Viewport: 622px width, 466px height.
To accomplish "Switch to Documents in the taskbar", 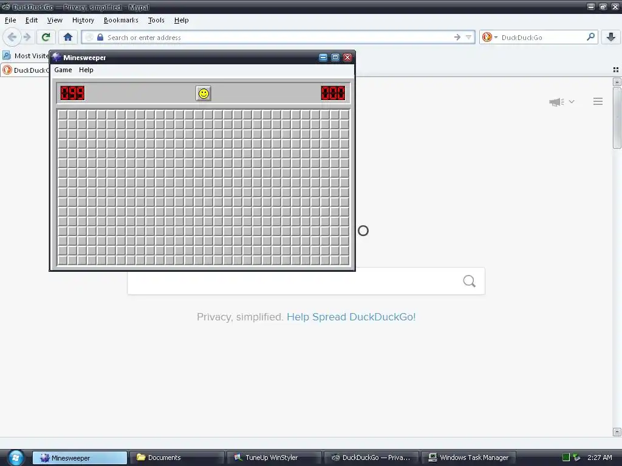I will click(x=177, y=458).
